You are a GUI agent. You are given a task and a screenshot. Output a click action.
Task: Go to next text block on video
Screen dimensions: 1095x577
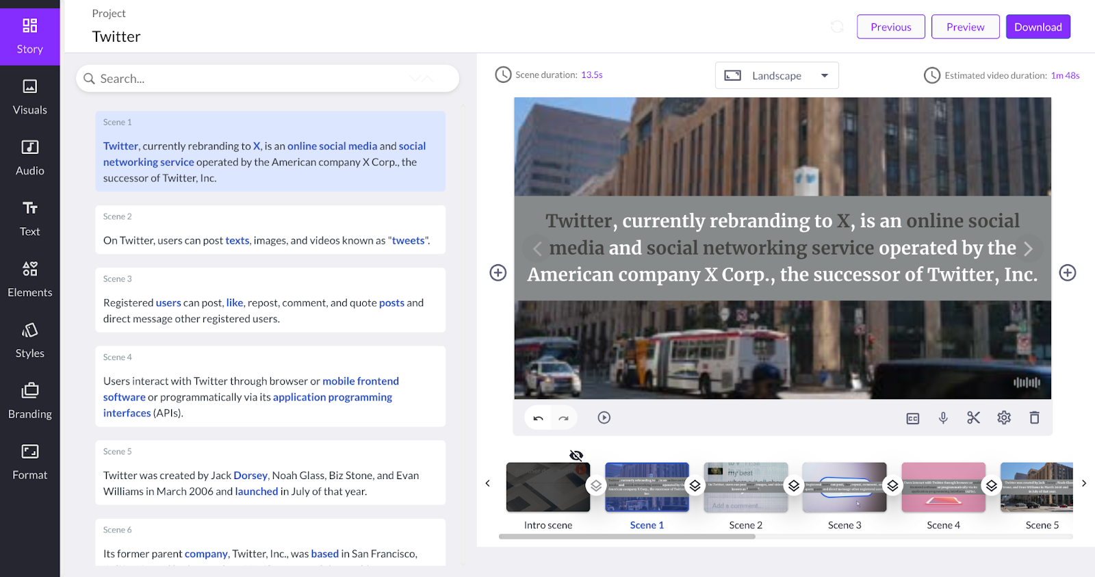point(1028,248)
